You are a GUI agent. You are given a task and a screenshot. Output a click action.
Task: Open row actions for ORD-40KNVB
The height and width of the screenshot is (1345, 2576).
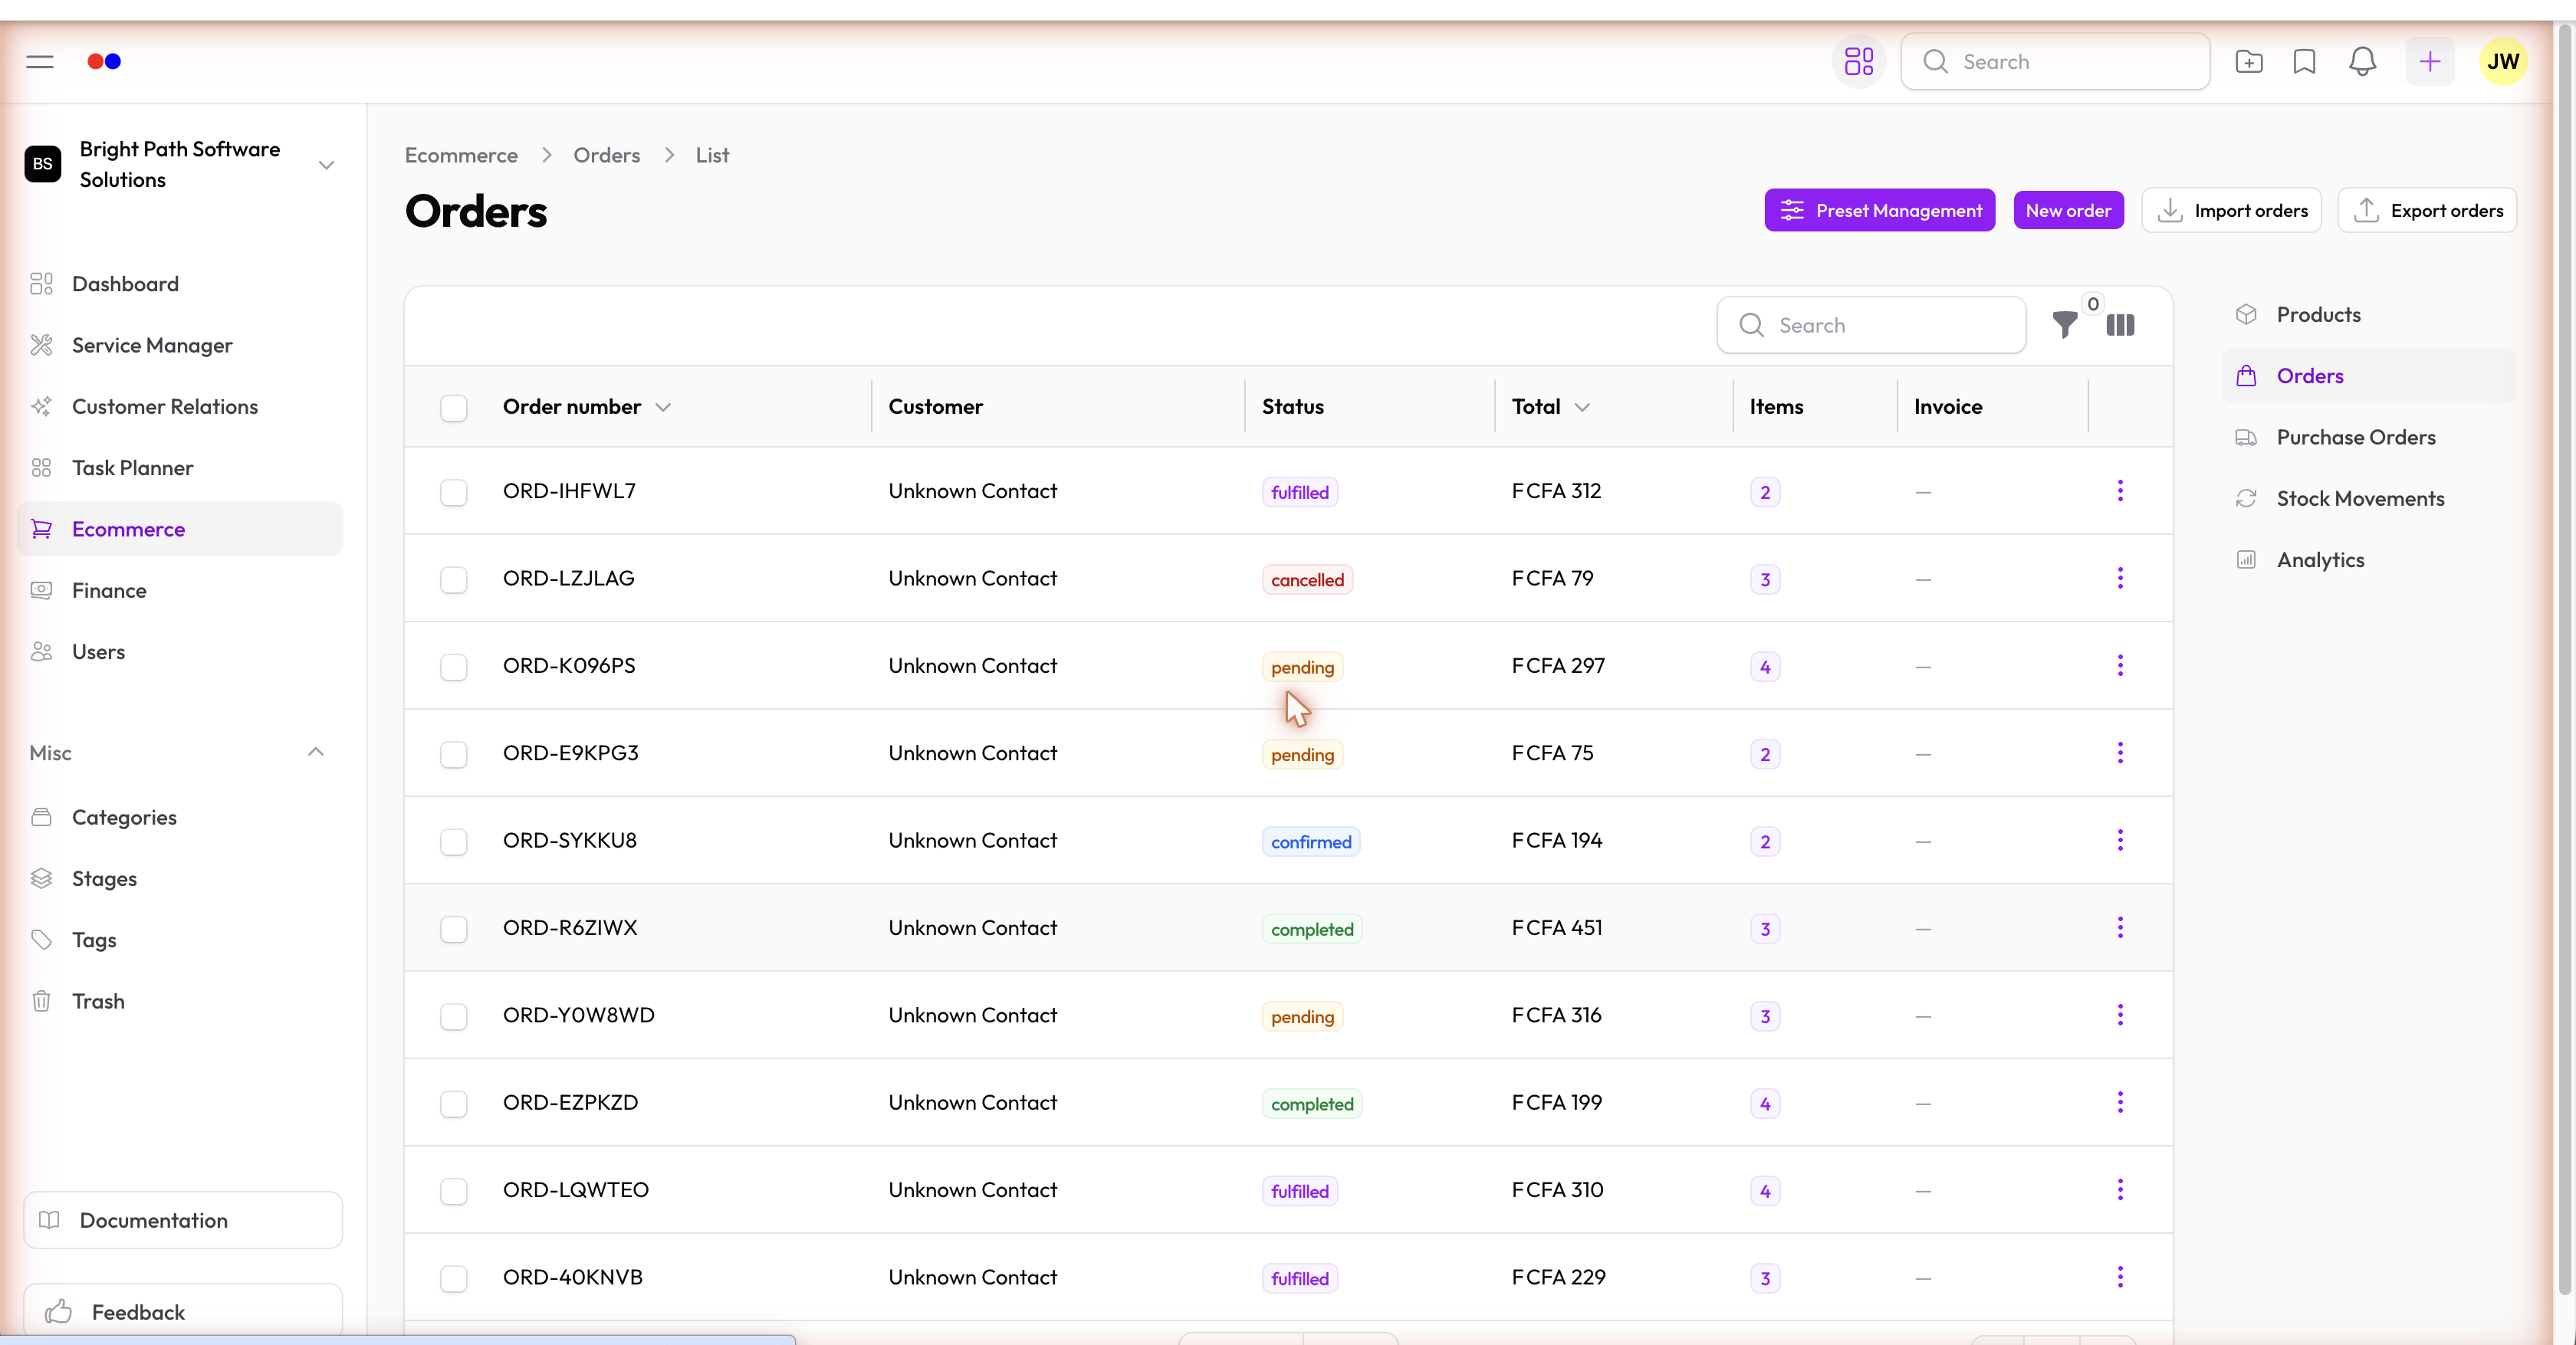click(x=2119, y=1277)
